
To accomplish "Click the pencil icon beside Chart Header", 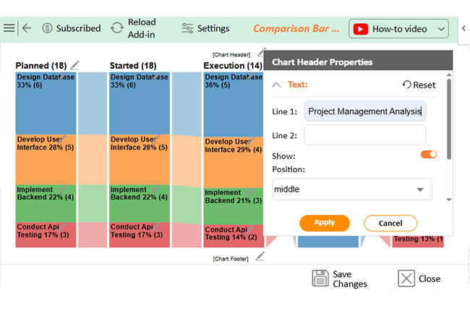I will pos(260,53).
